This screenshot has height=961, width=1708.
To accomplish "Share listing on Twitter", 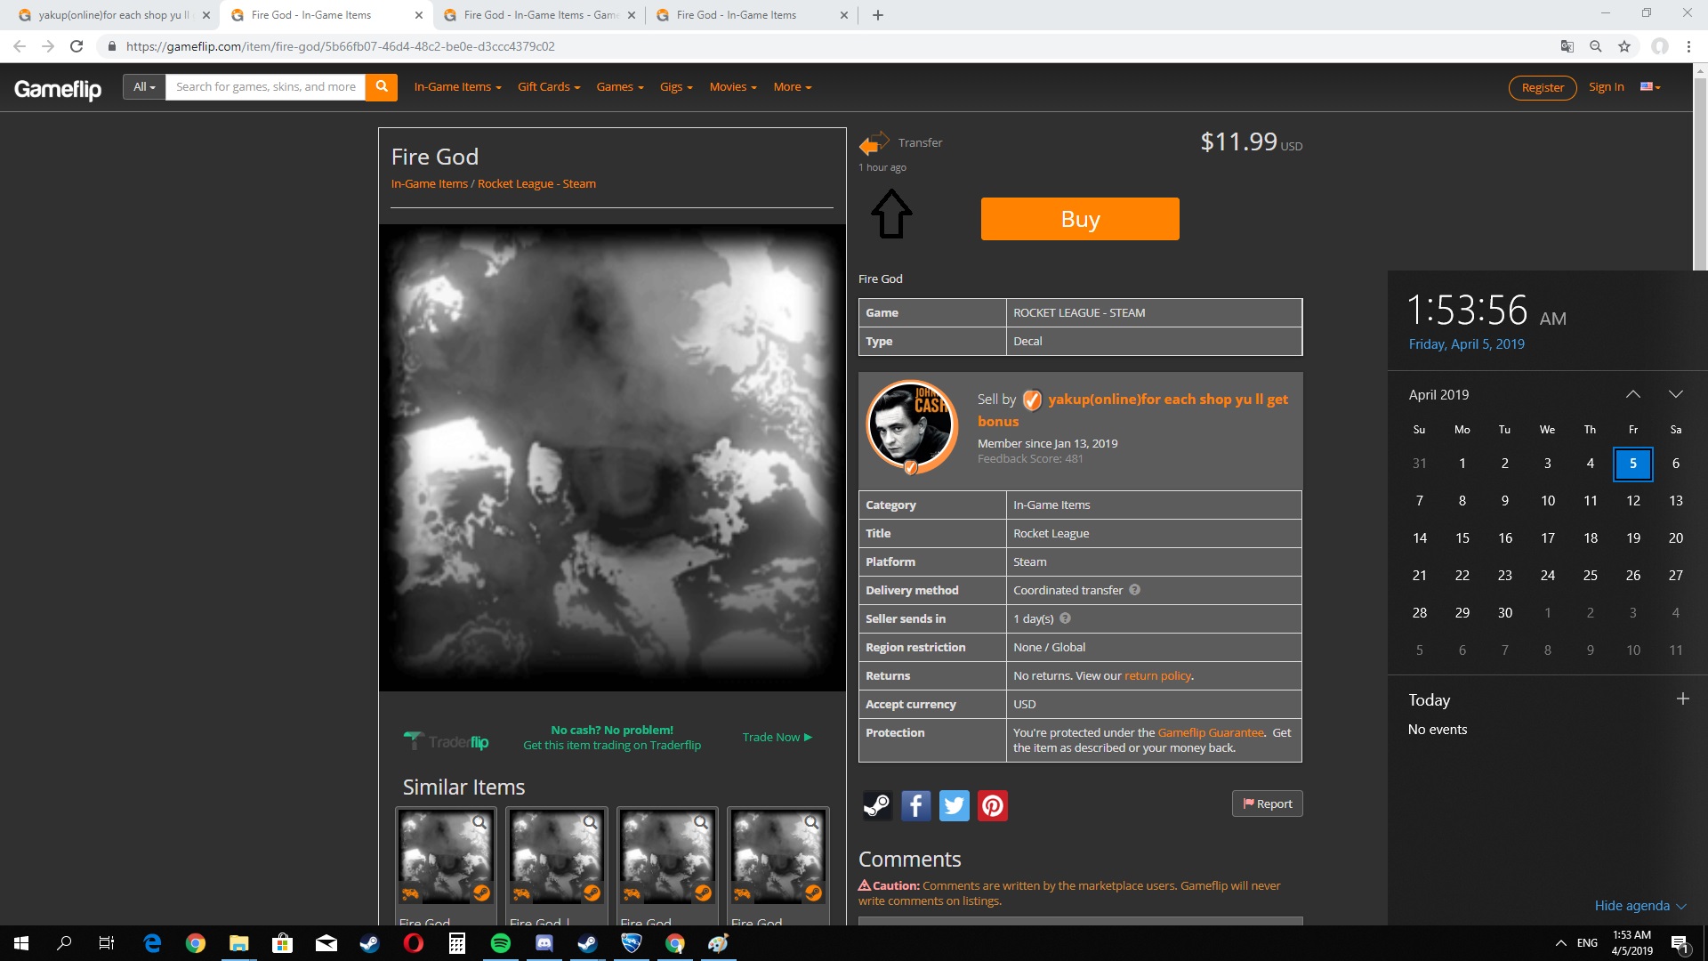I will click(954, 805).
